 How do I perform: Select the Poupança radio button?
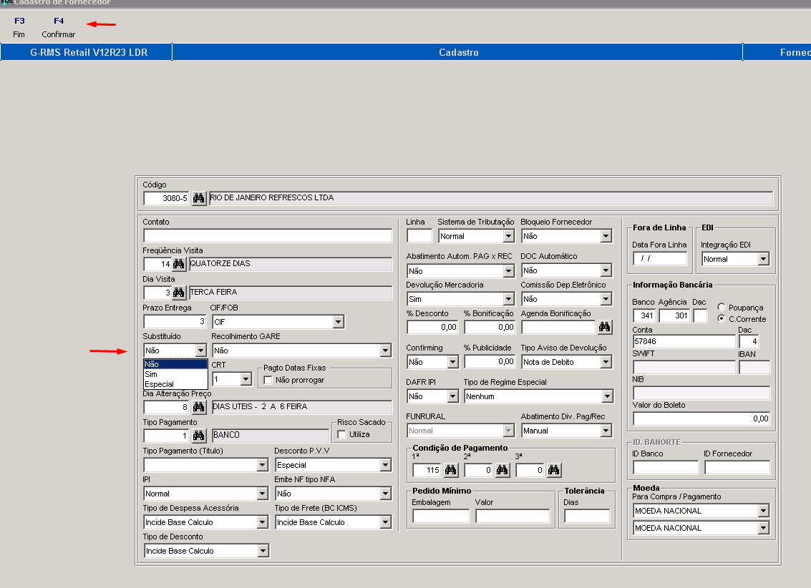click(x=721, y=307)
